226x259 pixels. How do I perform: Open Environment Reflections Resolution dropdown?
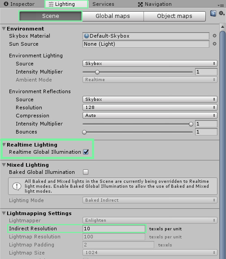click(x=150, y=108)
